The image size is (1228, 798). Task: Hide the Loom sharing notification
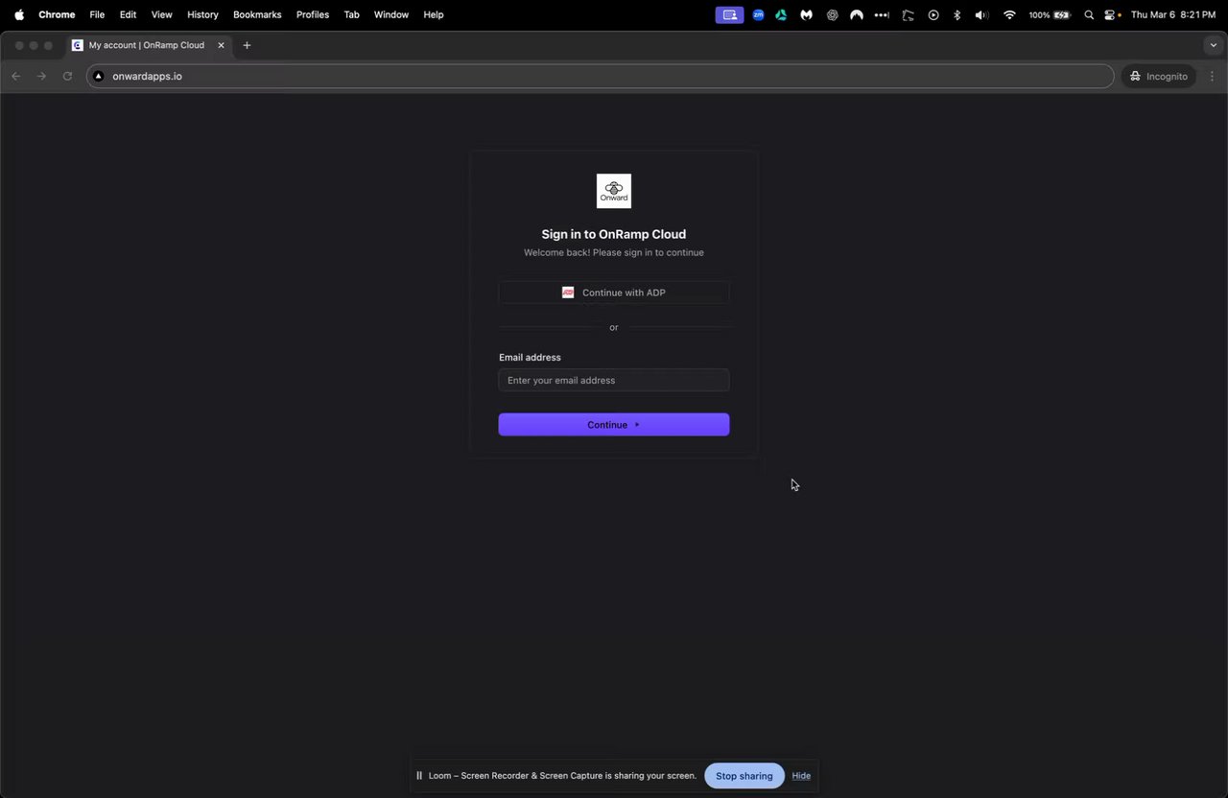click(x=801, y=776)
